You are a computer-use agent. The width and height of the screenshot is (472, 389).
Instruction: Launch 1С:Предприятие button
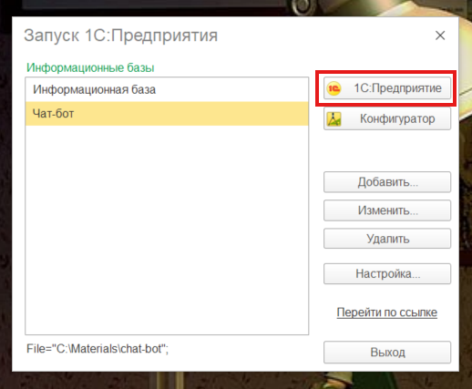387,88
